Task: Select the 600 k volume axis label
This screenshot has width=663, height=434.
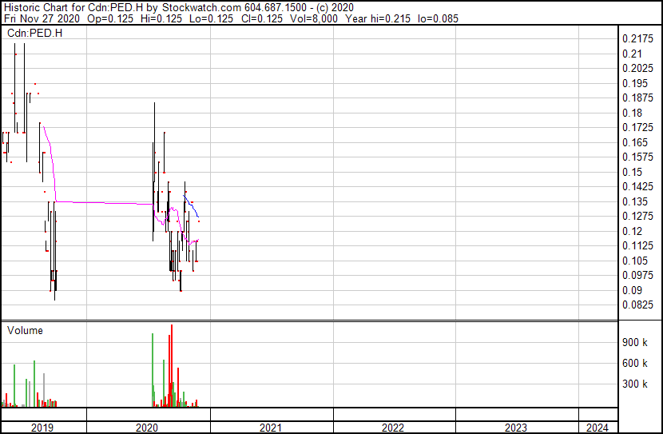Action: [x=635, y=364]
